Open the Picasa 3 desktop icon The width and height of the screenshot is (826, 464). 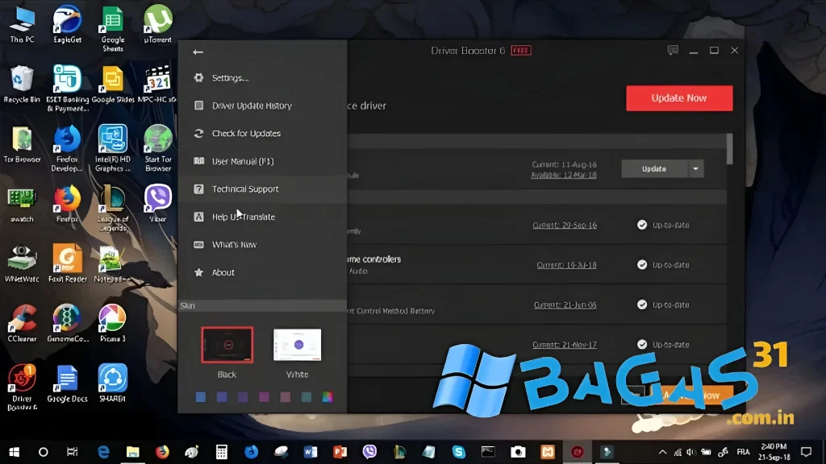pyautogui.click(x=113, y=325)
